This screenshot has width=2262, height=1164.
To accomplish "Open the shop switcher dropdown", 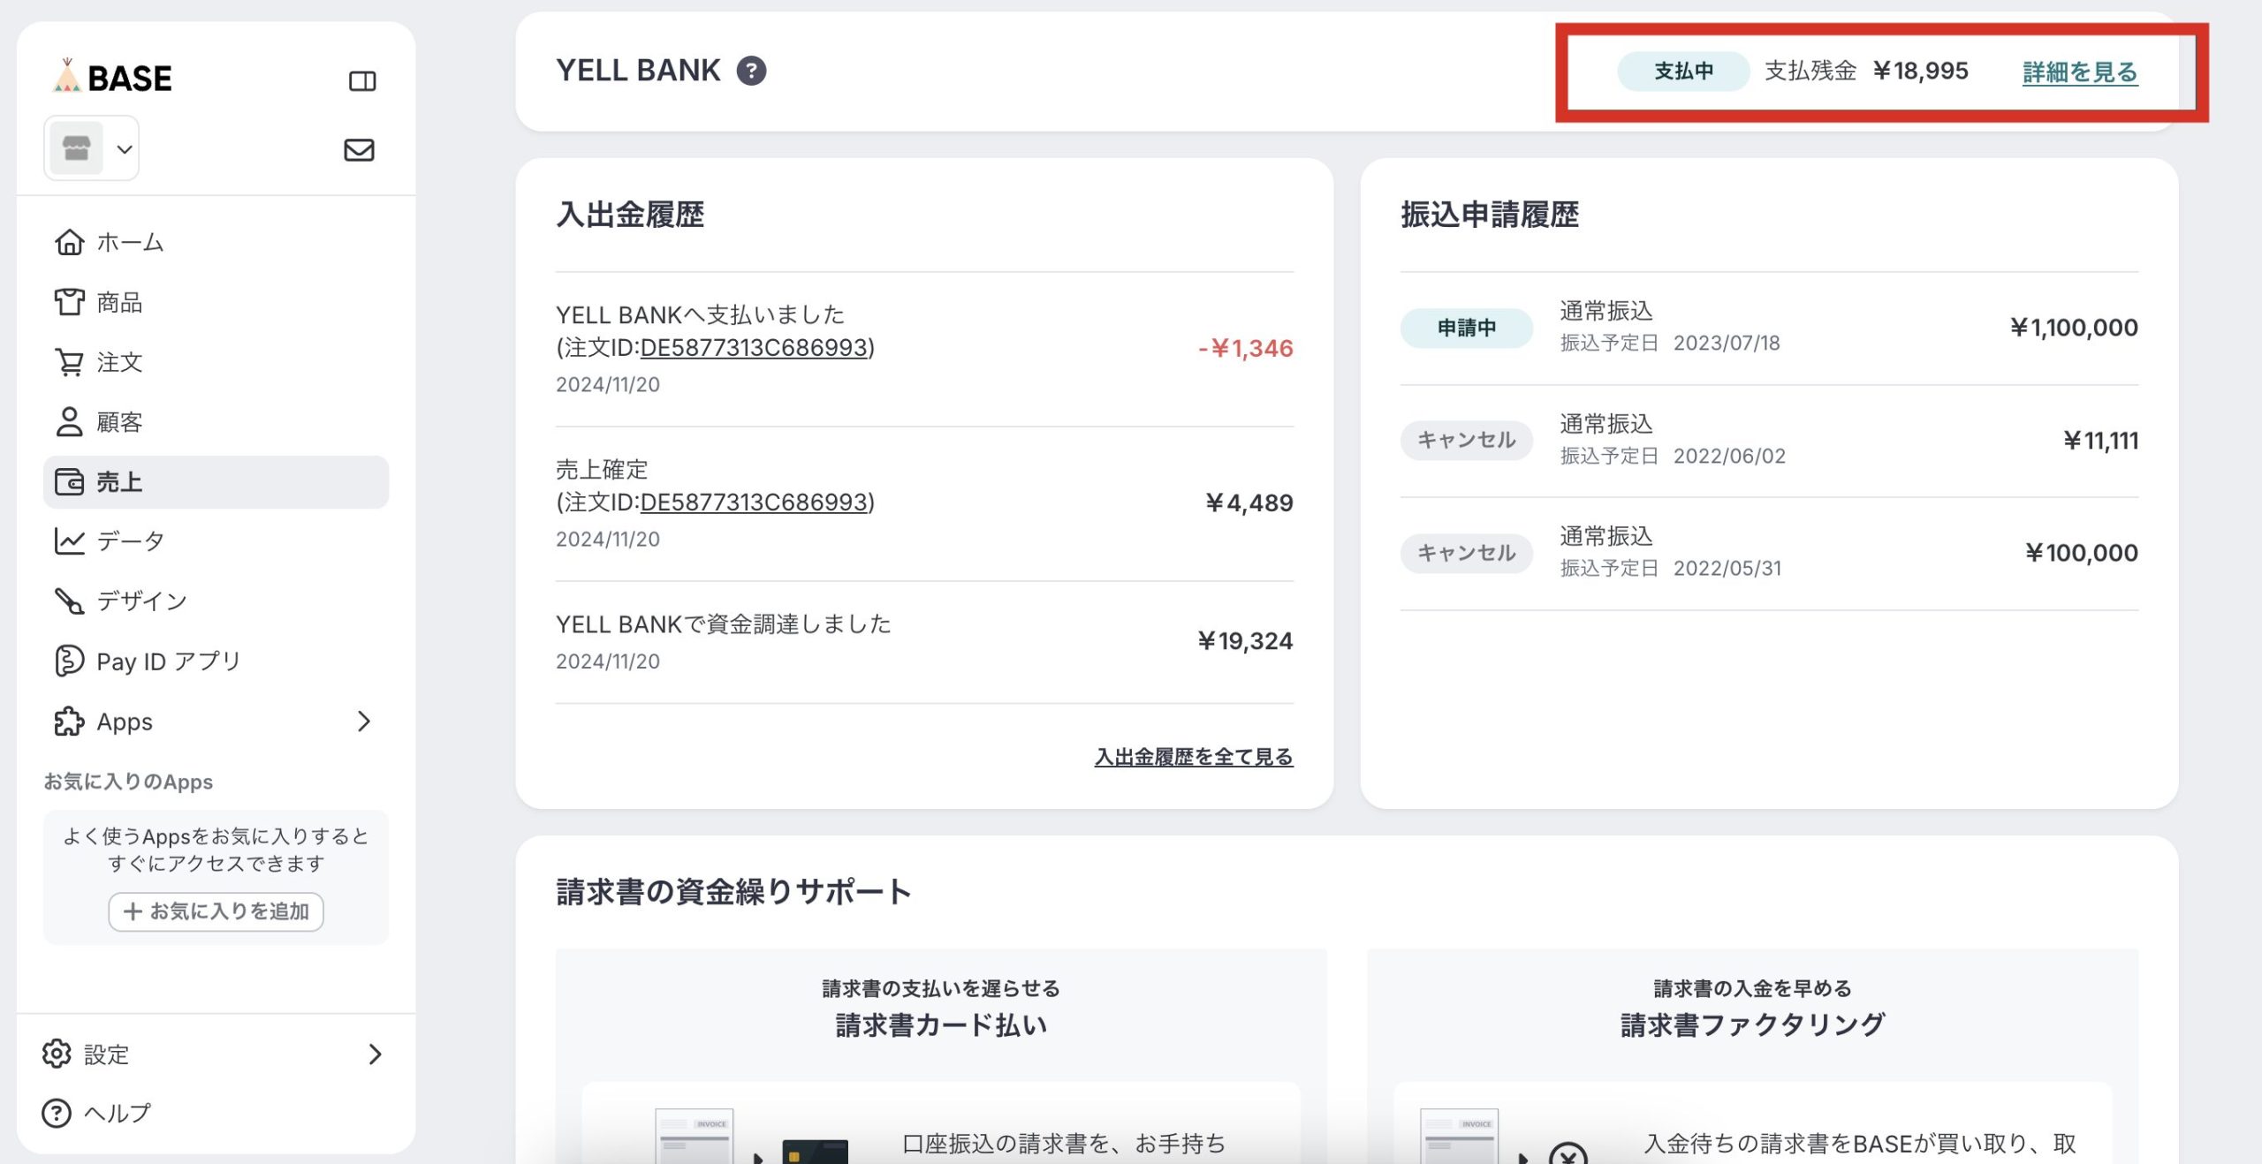I will coord(93,148).
